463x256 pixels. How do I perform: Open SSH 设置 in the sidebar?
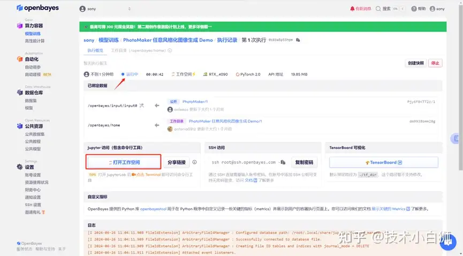tap(33, 205)
